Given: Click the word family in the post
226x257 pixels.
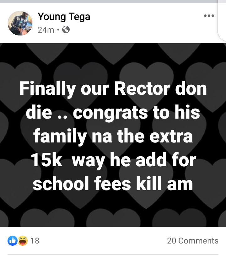Looking at the screenshot, I should [x=59, y=137].
